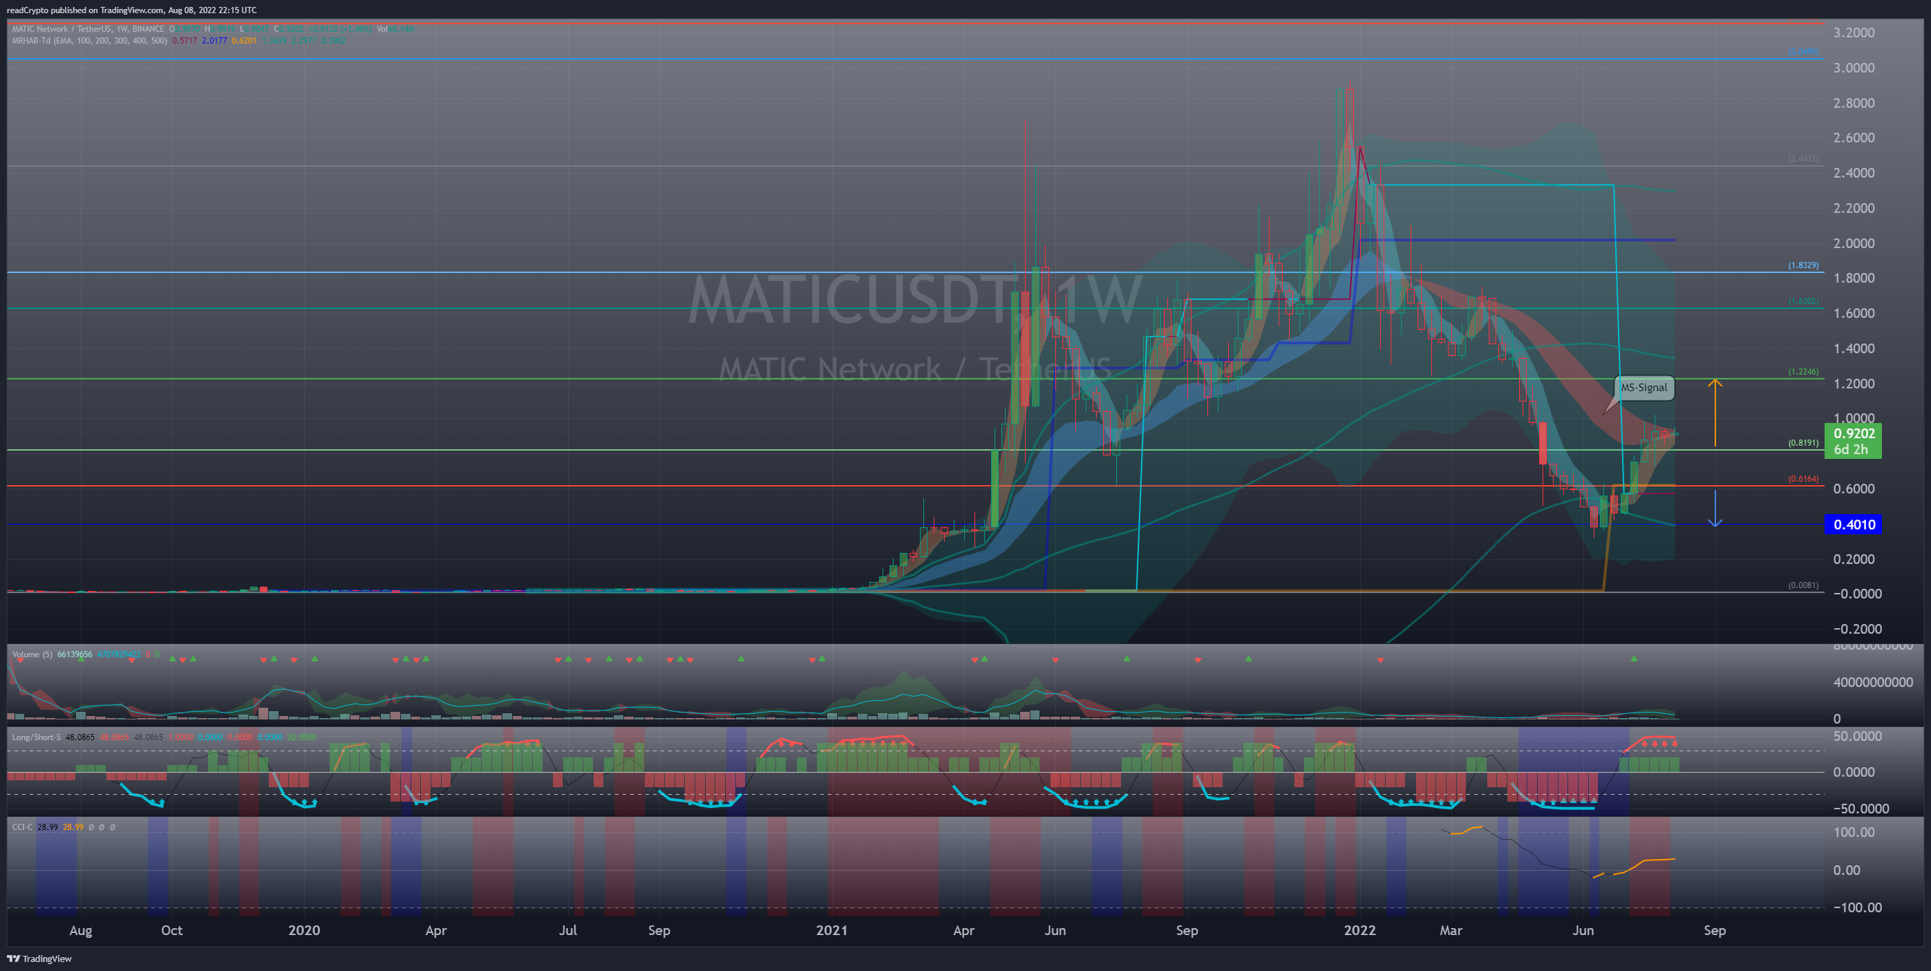Viewport: 1931px width, 971px height.
Task: Click the MRHAB-Td indicator legend name
Action: point(89,41)
